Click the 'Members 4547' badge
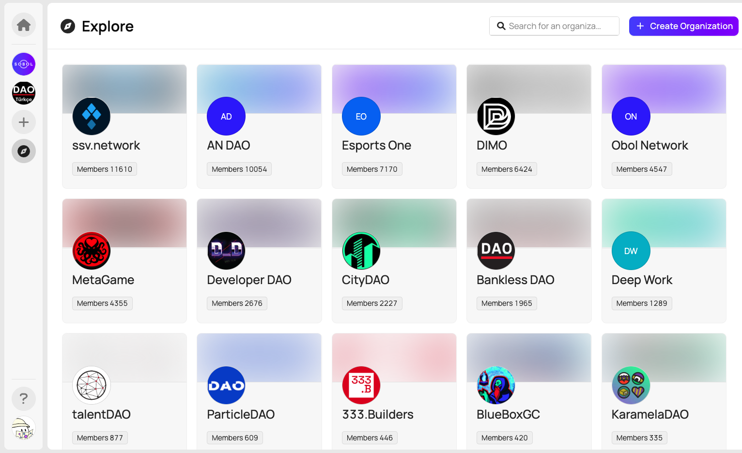The image size is (742, 453). pos(642,169)
